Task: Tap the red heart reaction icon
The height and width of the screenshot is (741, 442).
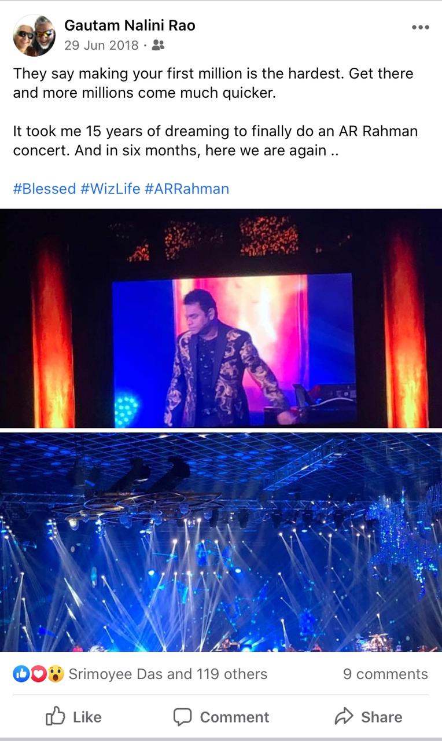Action: tap(38, 674)
